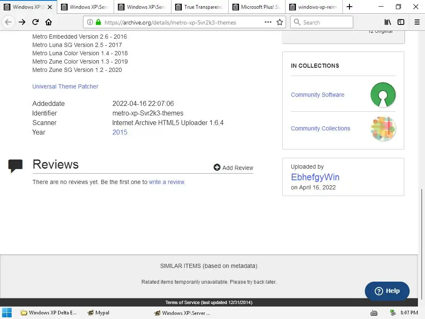Click the vertical page scrollbar thumb

click(422, 244)
